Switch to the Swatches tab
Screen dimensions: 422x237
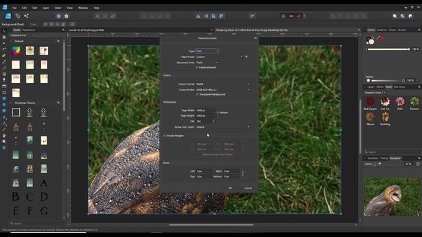382,30
